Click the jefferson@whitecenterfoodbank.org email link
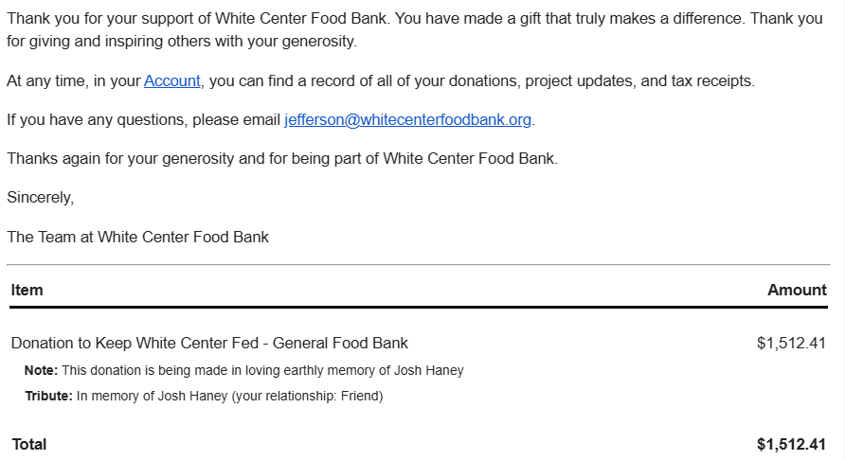Screen dimensions: 845x461 (x=408, y=119)
